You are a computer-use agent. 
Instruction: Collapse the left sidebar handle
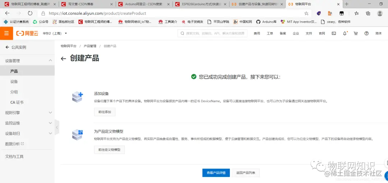click(57, 127)
